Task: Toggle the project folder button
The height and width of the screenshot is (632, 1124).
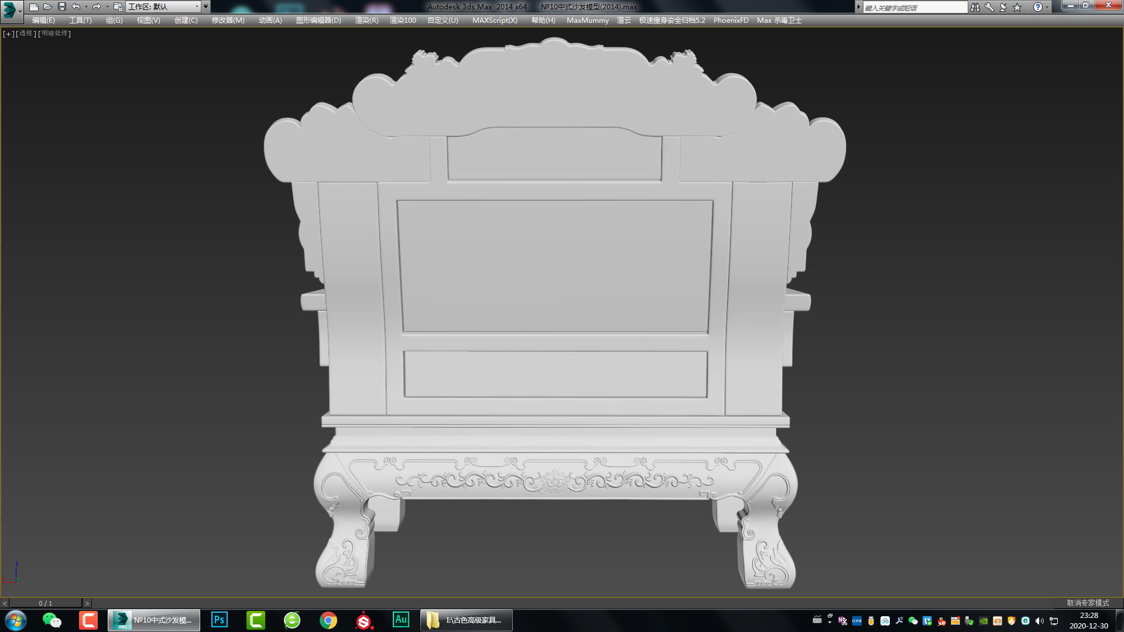Action: tap(116, 7)
